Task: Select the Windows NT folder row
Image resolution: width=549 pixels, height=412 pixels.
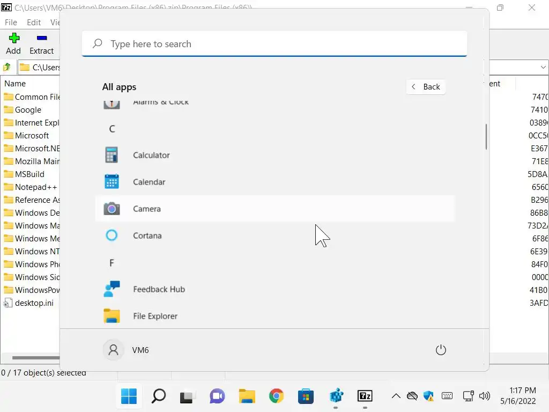Action: coord(32,252)
